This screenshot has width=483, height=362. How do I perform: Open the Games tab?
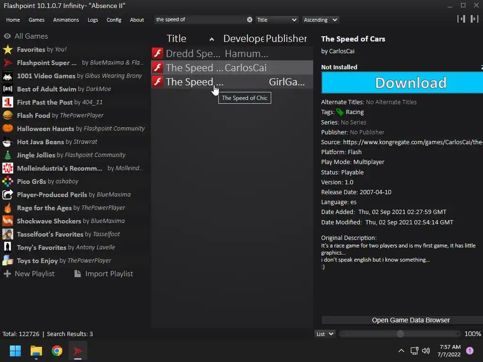coord(36,20)
